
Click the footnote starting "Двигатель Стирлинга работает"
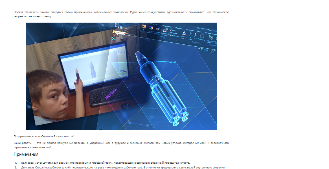(123, 168)
